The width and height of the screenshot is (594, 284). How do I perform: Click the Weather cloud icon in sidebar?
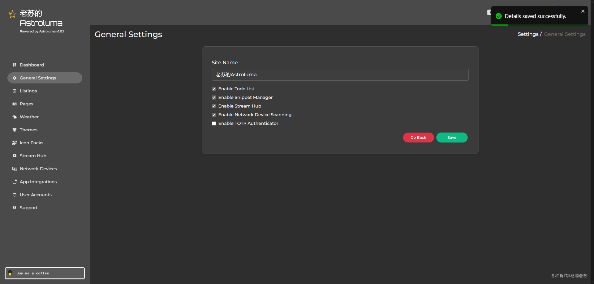(x=15, y=117)
